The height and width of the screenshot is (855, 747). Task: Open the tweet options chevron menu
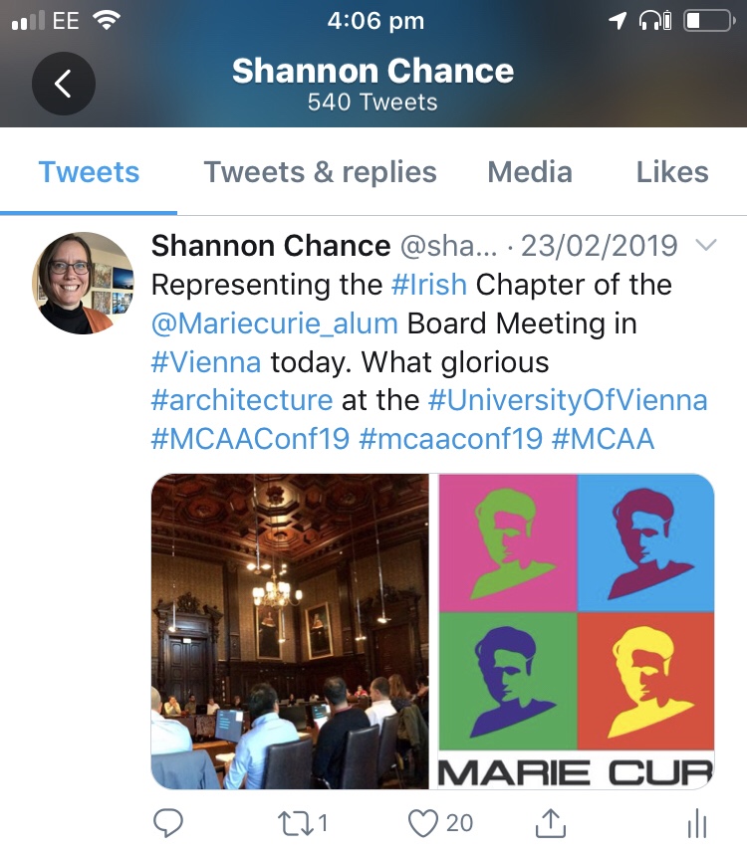tap(704, 245)
